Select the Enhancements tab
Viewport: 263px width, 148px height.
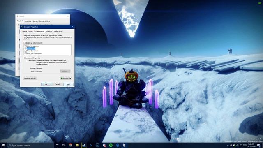39,31
